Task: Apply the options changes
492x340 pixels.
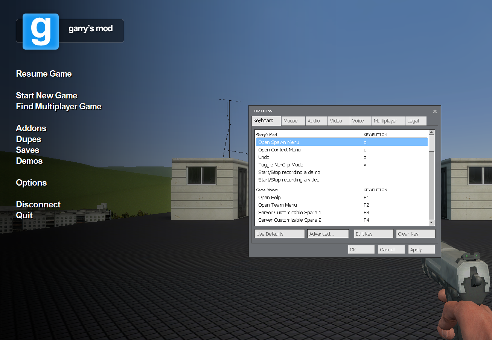Action: click(422, 249)
